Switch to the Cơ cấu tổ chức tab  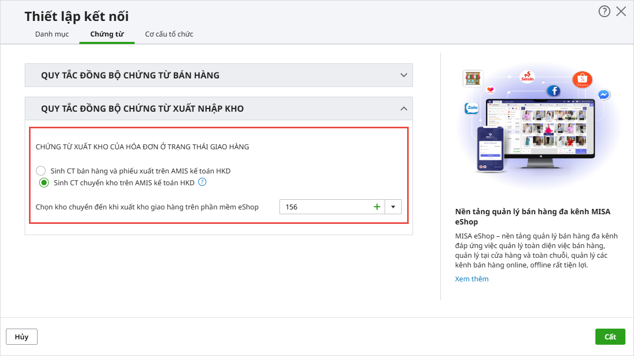169,34
